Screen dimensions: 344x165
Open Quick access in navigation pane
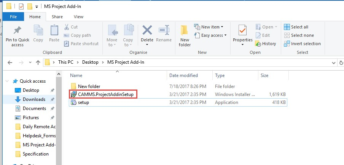[x=33, y=81]
